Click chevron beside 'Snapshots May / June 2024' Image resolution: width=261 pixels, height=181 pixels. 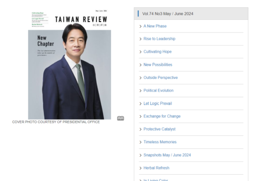click(140, 155)
